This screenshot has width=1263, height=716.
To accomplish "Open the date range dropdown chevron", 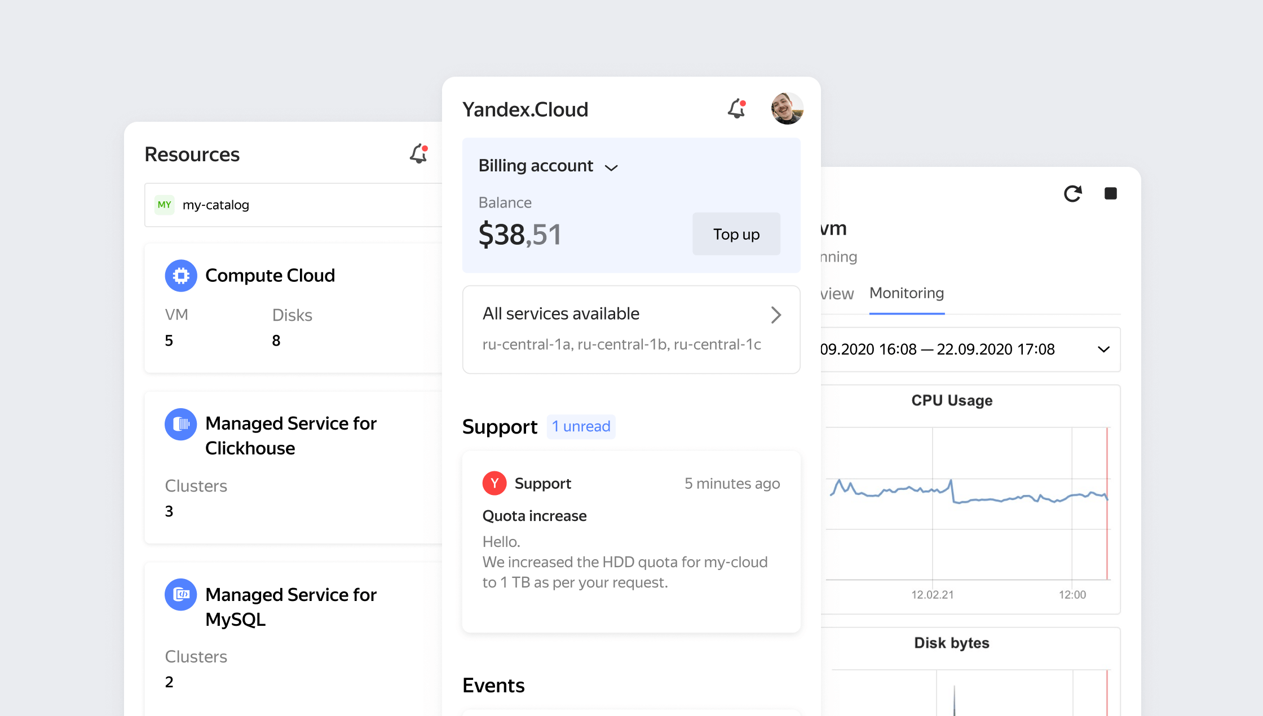I will tap(1103, 350).
